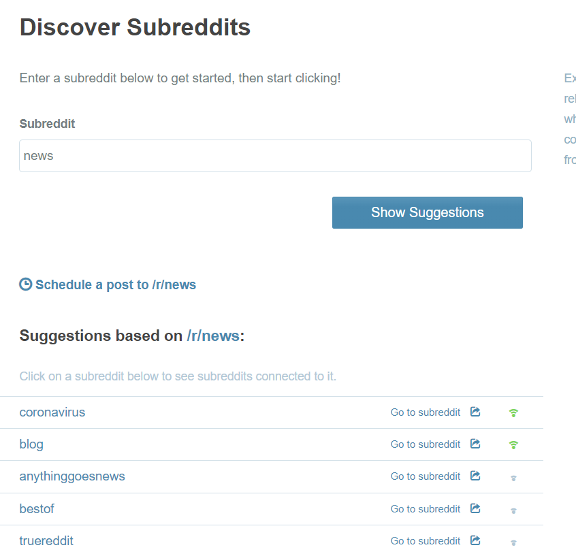Click Go to subreddit for bestof
Viewport: 576px width, 556px height.
426,508
